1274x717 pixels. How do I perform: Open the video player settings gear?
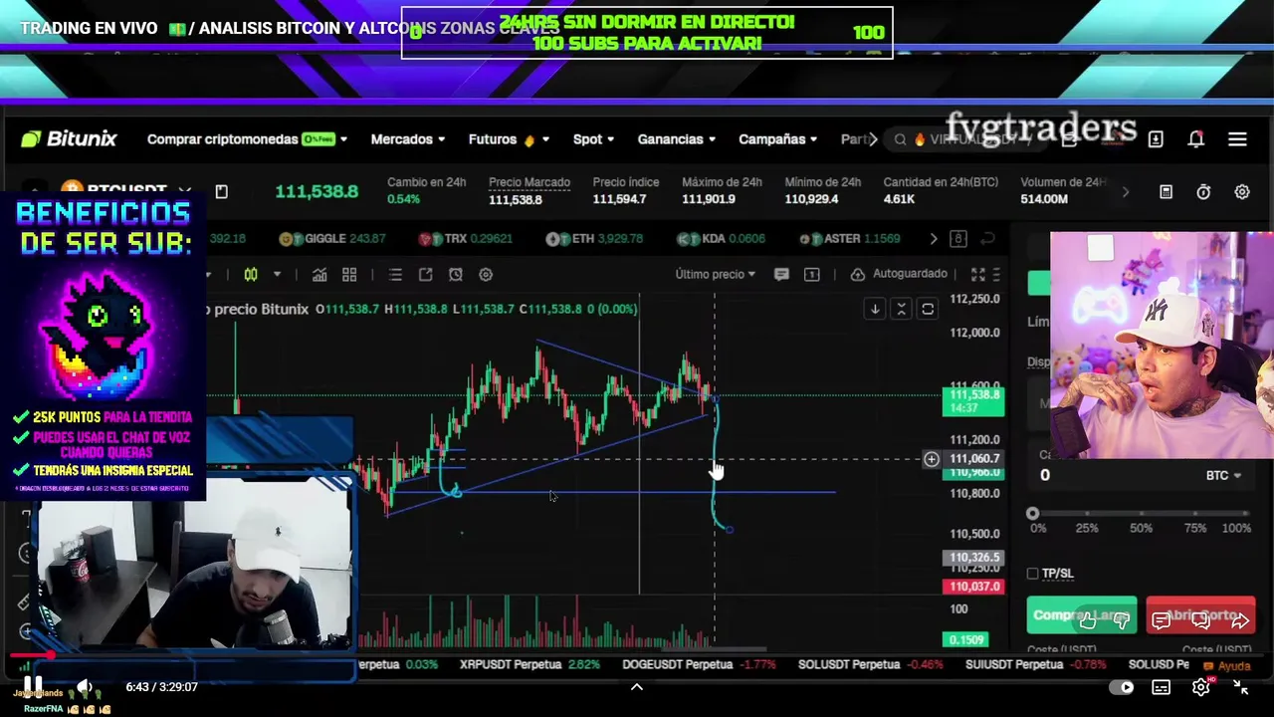pyautogui.click(x=1200, y=687)
